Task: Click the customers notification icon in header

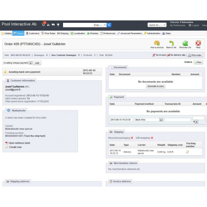Action: [48, 25]
